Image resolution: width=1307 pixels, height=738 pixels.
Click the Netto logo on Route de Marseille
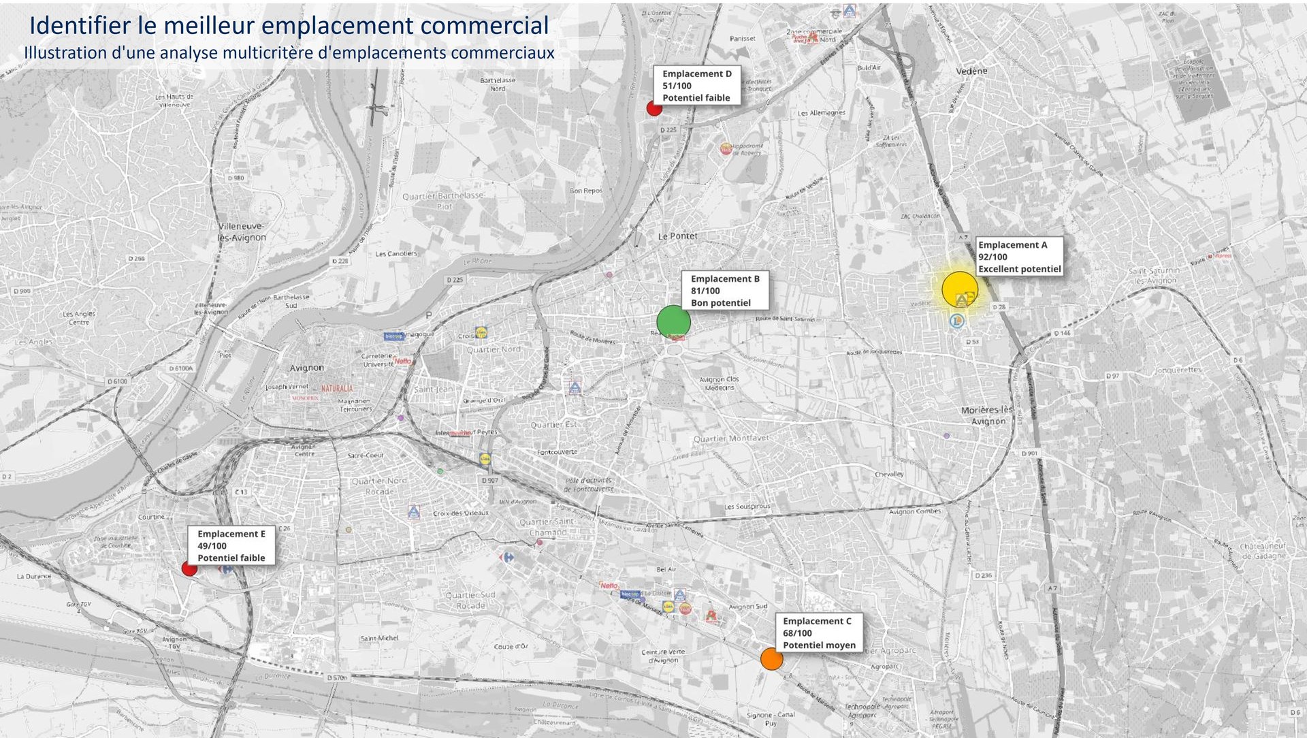[609, 585]
